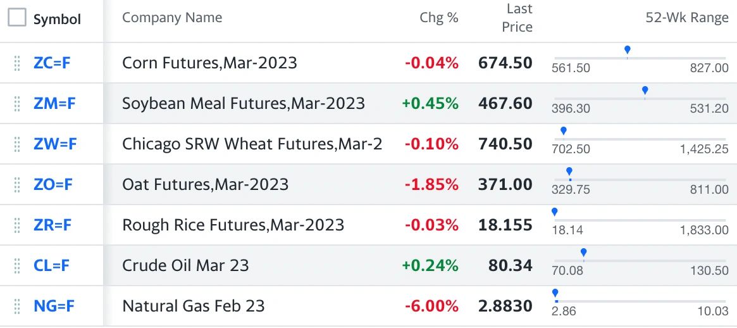The height and width of the screenshot is (328, 737).
Task: Sort by the Company Name header
Action: pyautogui.click(x=172, y=18)
